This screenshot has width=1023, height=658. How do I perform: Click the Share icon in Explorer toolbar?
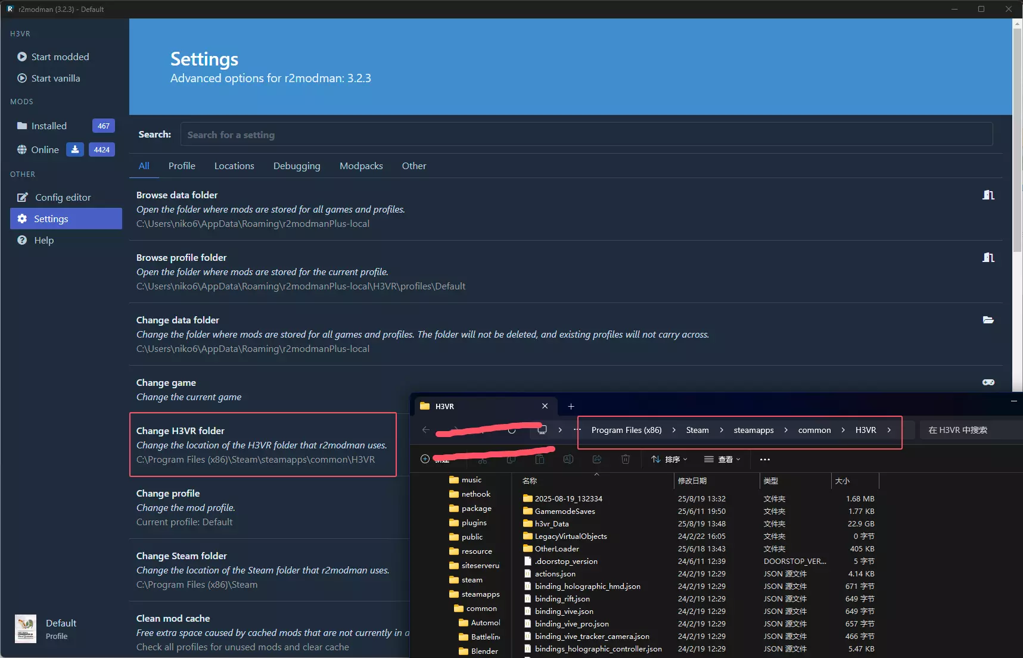click(597, 459)
